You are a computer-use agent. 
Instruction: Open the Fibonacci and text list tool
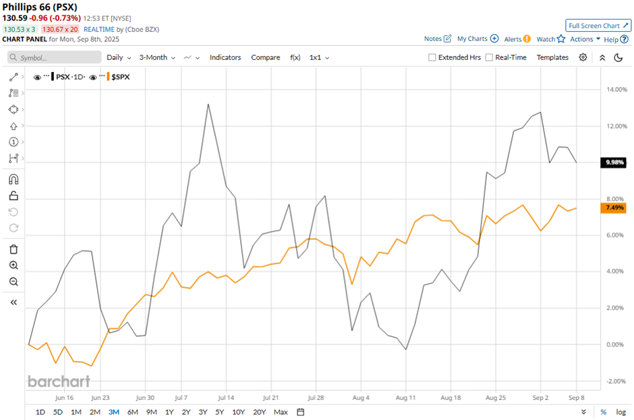(13, 93)
